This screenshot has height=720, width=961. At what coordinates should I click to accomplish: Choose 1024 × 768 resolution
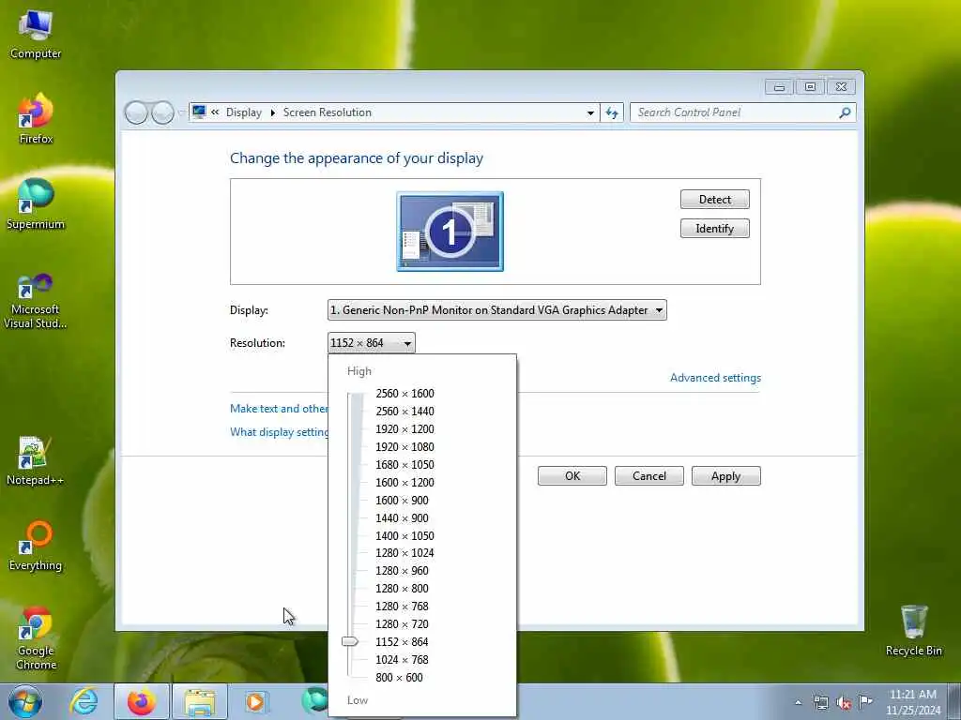click(x=402, y=659)
